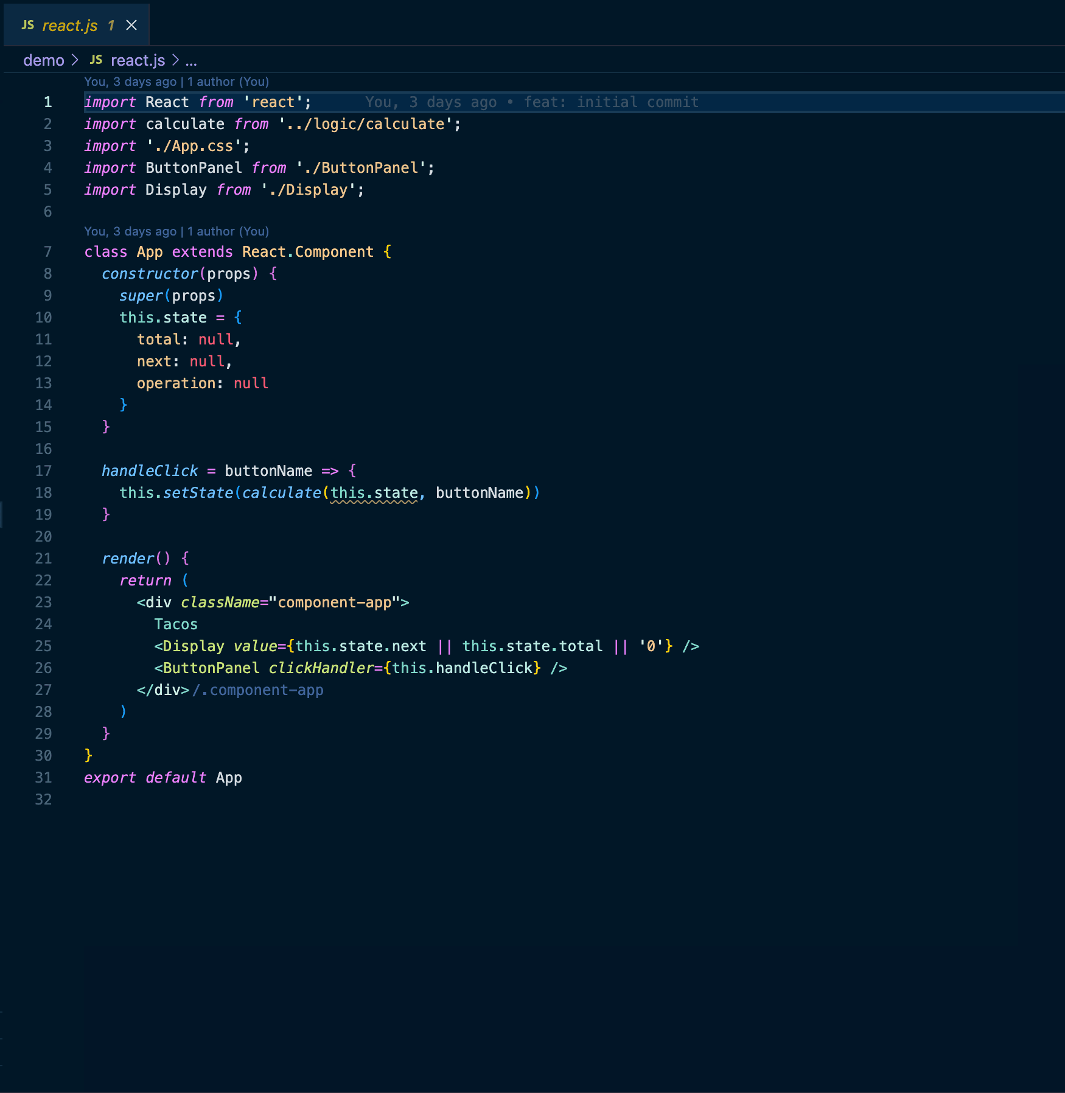Image resolution: width=1065 pixels, height=1093 pixels.
Task: Click 'super' call on line 9
Action: click(x=141, y=296)
